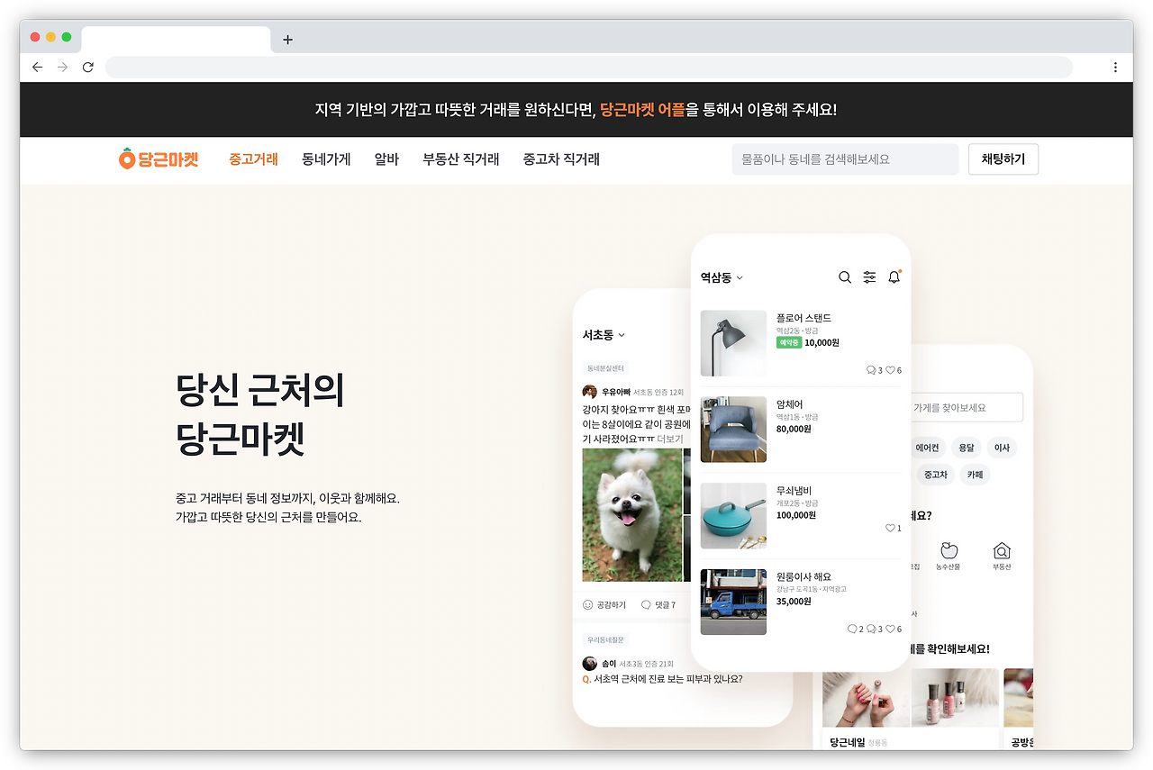Click the 채팅하기 button
This screenshot has width=1153, height=770.
coord(1003,159)
